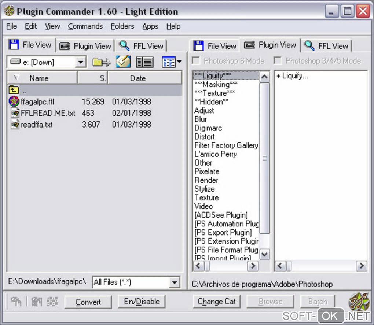Viewport: 374px width, 325px height.
Task: Open the Help menu
Action: click(x=173, y=26)
